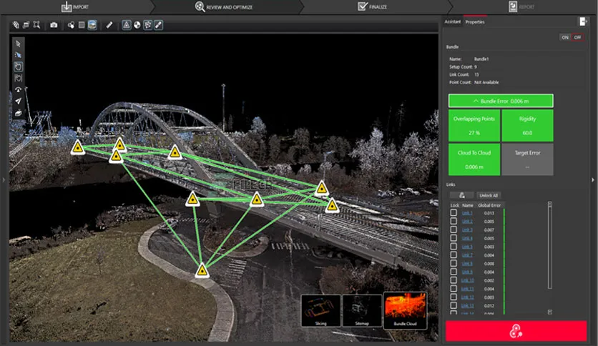Switch the assistant toggle to ON
This screenshot has width=598, height=346.
coord(565,37)
